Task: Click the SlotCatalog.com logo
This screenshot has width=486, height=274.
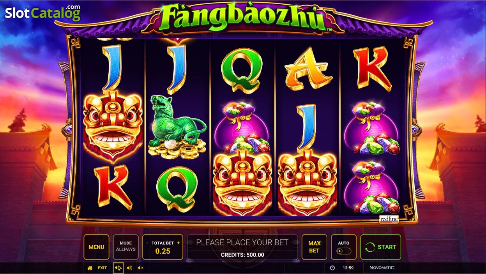Action: coord(42,12)
